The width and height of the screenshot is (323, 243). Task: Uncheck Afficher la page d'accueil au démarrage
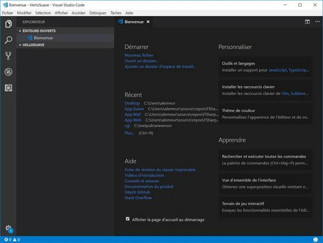(x=128, y=219)
